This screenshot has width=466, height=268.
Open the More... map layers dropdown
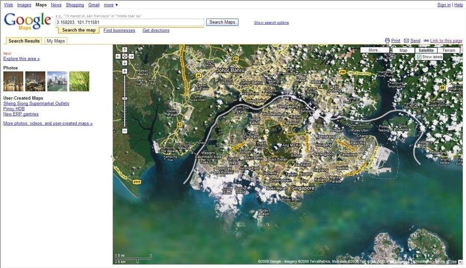click(x=374, y=51)
